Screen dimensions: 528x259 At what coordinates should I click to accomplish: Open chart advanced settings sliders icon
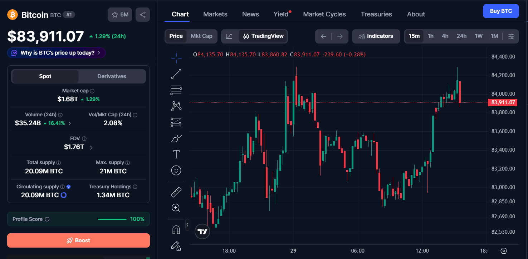pos(511,36)
